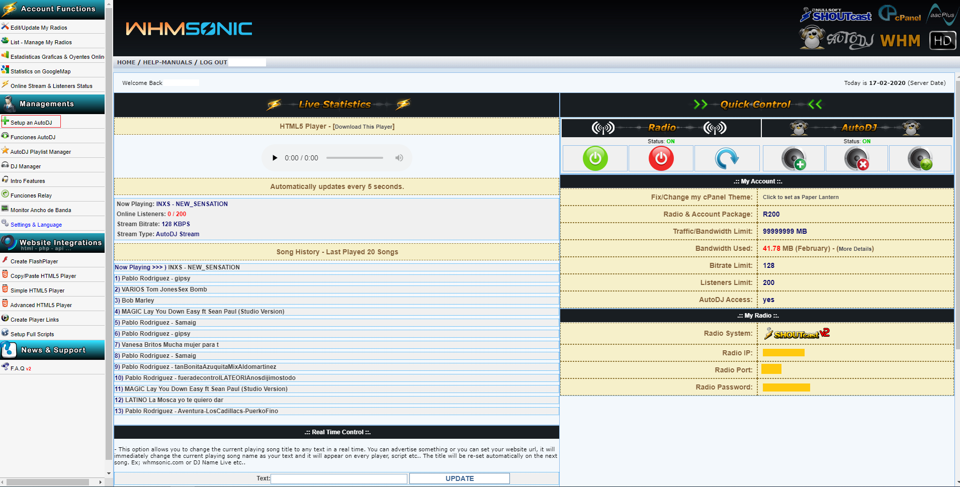Viewport: 960px width, 487px height.
Task: Play the HTML5 audio player
Action: pos(275,158)
